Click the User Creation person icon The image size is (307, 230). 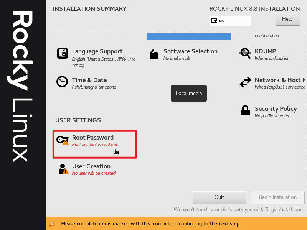[62, 169]
